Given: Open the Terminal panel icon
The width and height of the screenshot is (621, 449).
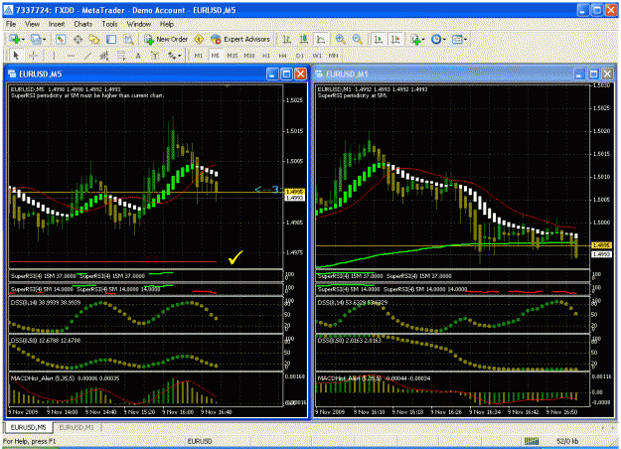Looking at the screenshot, I should 111,39.
